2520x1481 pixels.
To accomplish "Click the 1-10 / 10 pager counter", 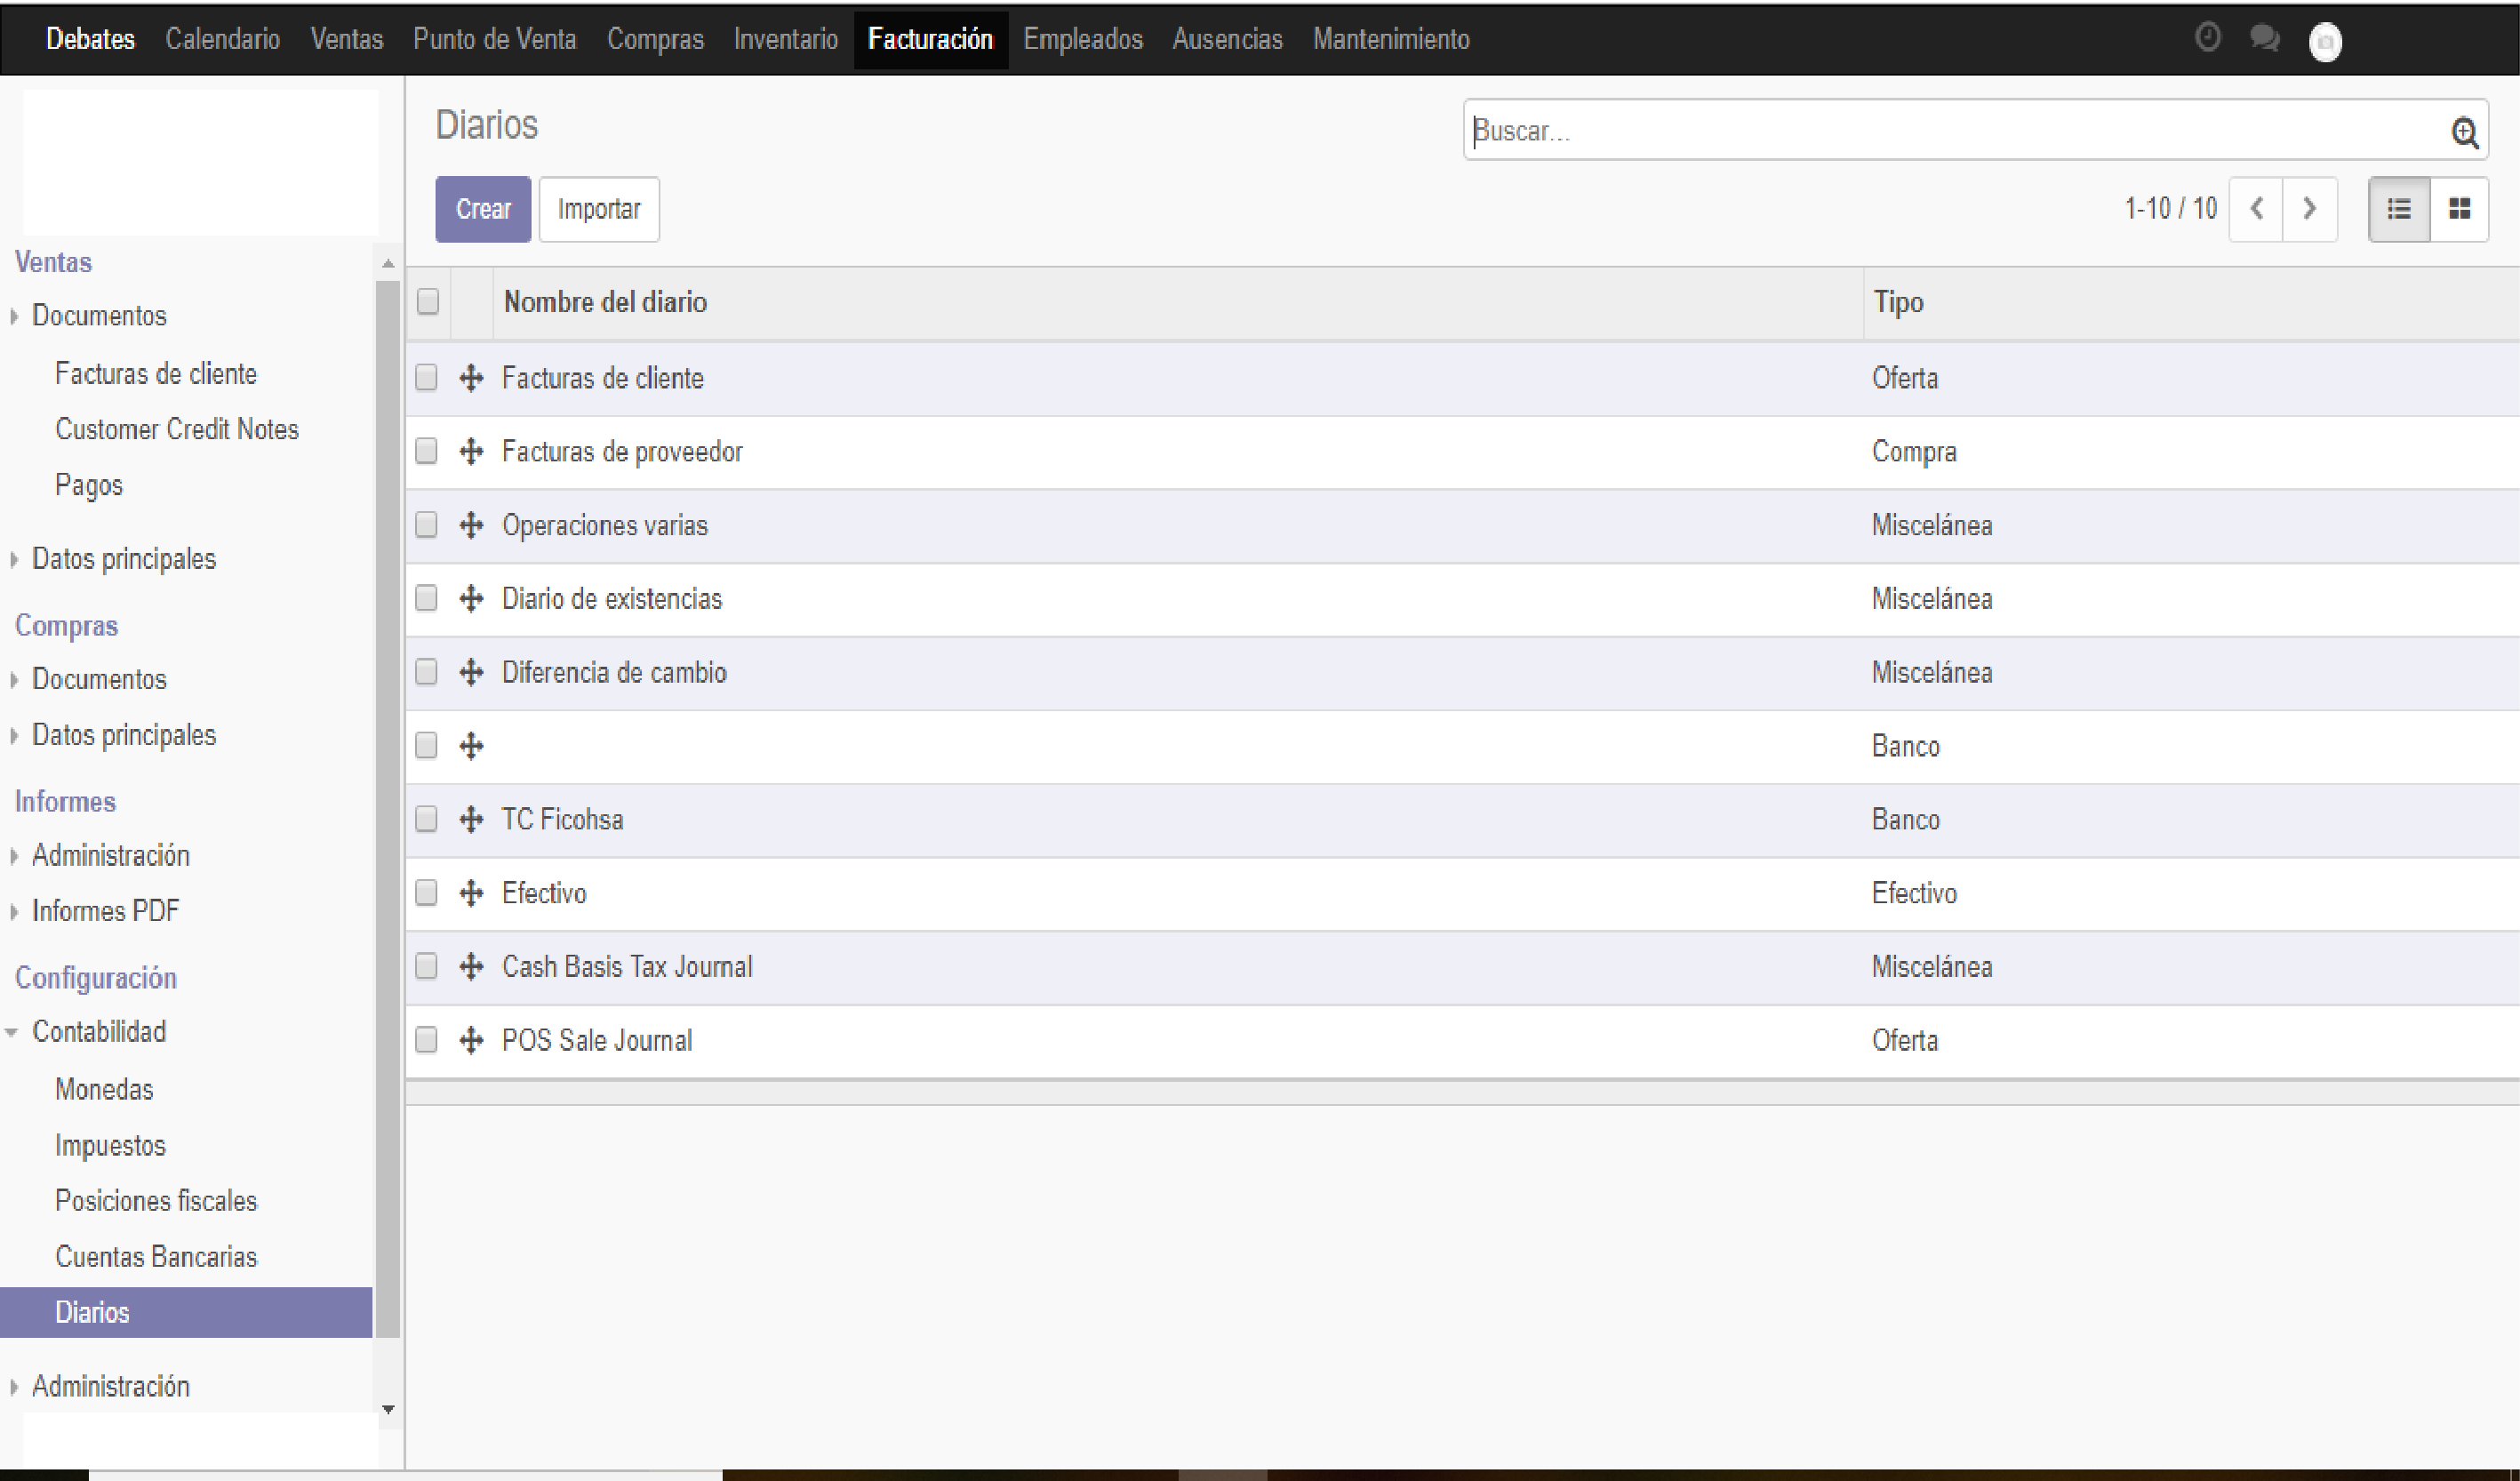I will pyautogui.click(x=2170, y=208).
